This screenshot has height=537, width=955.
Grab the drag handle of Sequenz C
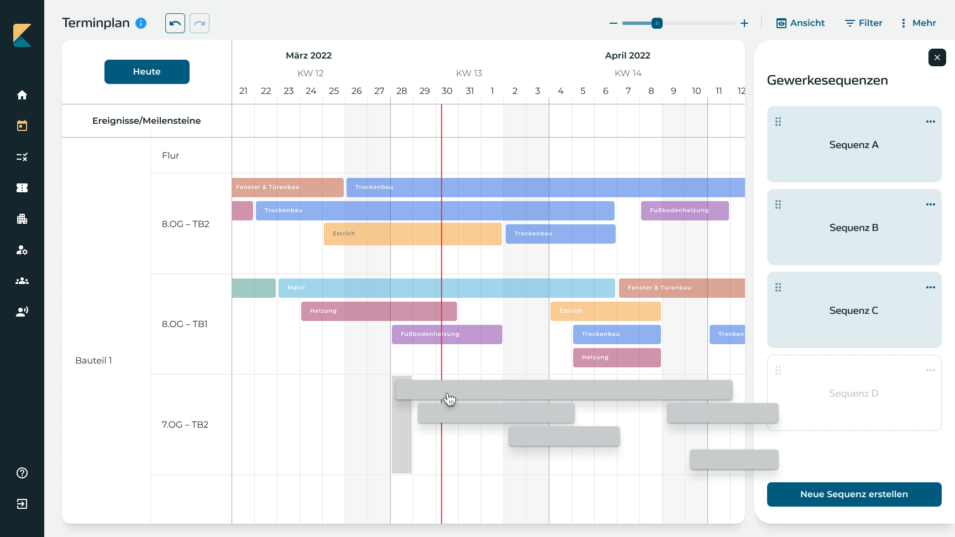point(778,287)
